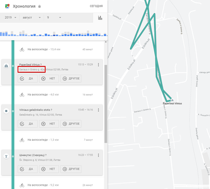Click the Хронология title

click(24, 6)
